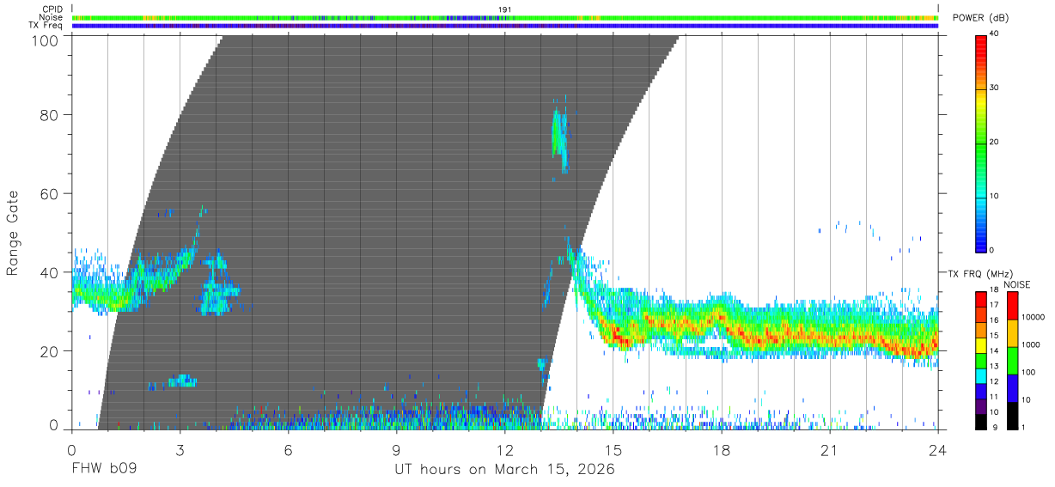
Task: Click the 'TX Freq' label at top left
Action: 47,26
